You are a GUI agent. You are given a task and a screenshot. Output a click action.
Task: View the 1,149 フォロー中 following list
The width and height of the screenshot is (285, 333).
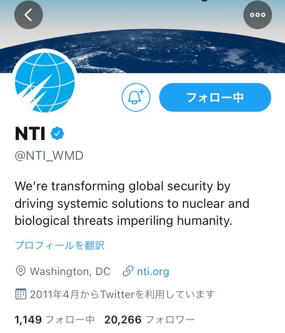pos(55,320)
